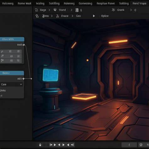Click the reroute point at the noodle end
The height and width of the screenshot is (149, 149).
[31, 79]
